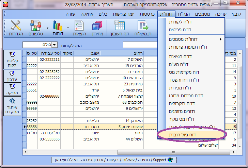Image resolution: width=248 pixels, height=168 pixels.
Task: Select תזרים מזומנים menu entry
Action: pos(191,112)
